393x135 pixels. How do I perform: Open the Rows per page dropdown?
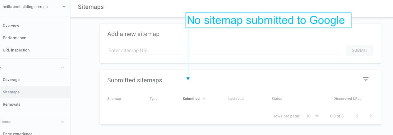(x=313, y=116)
